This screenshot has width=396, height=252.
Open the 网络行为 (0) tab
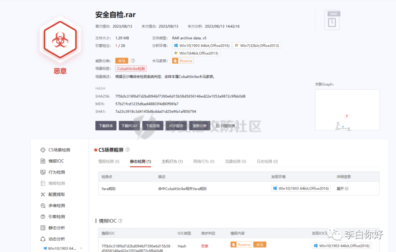(x=204, y=162)
